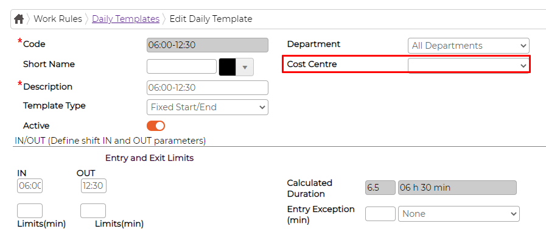
Task: Click the OUT time field
Action: point(93,186)
